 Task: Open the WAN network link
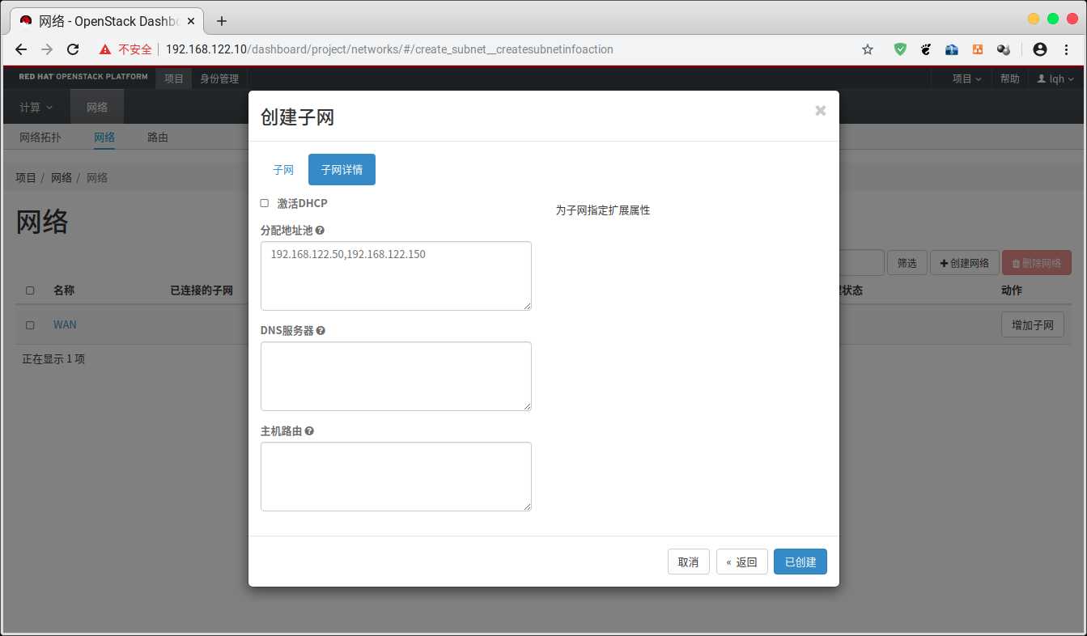65,324
